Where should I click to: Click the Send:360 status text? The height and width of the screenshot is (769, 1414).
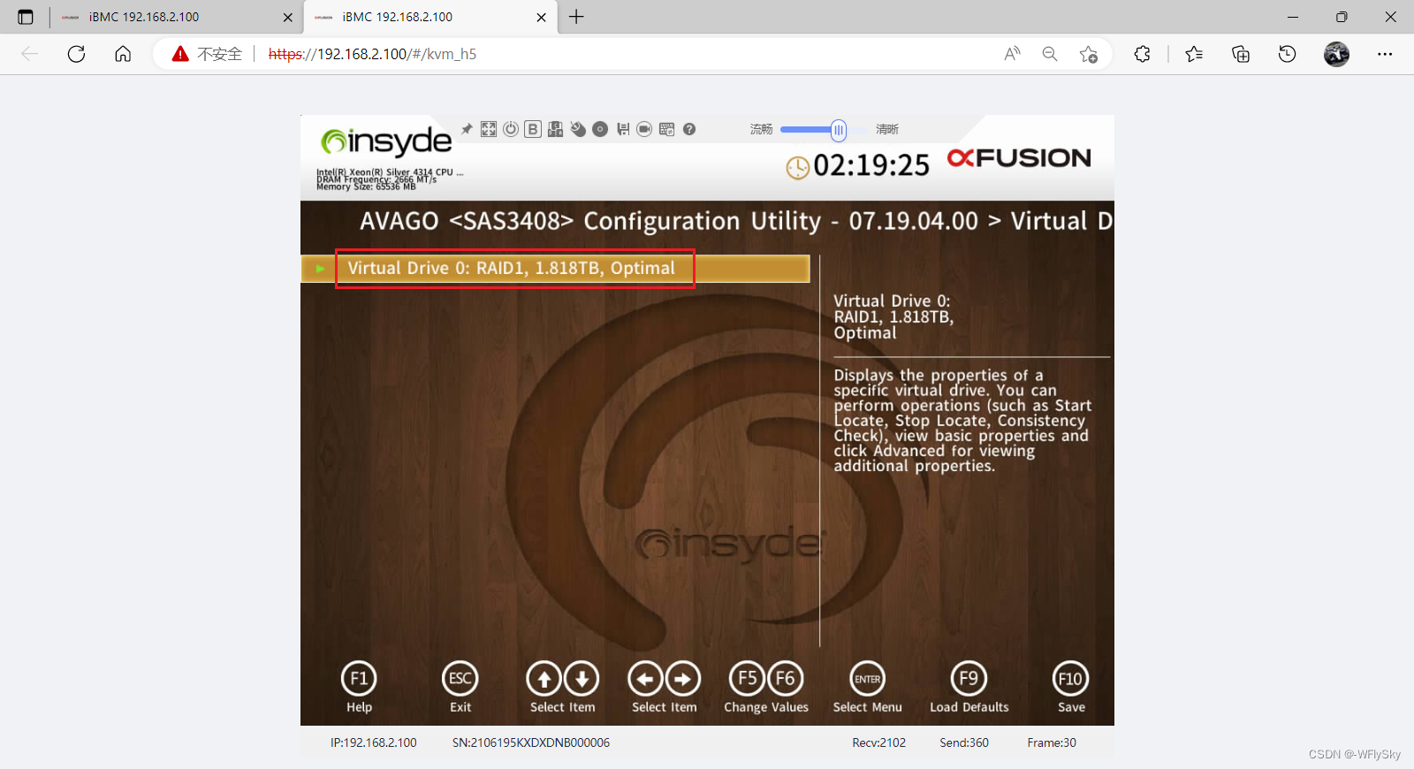964,742
